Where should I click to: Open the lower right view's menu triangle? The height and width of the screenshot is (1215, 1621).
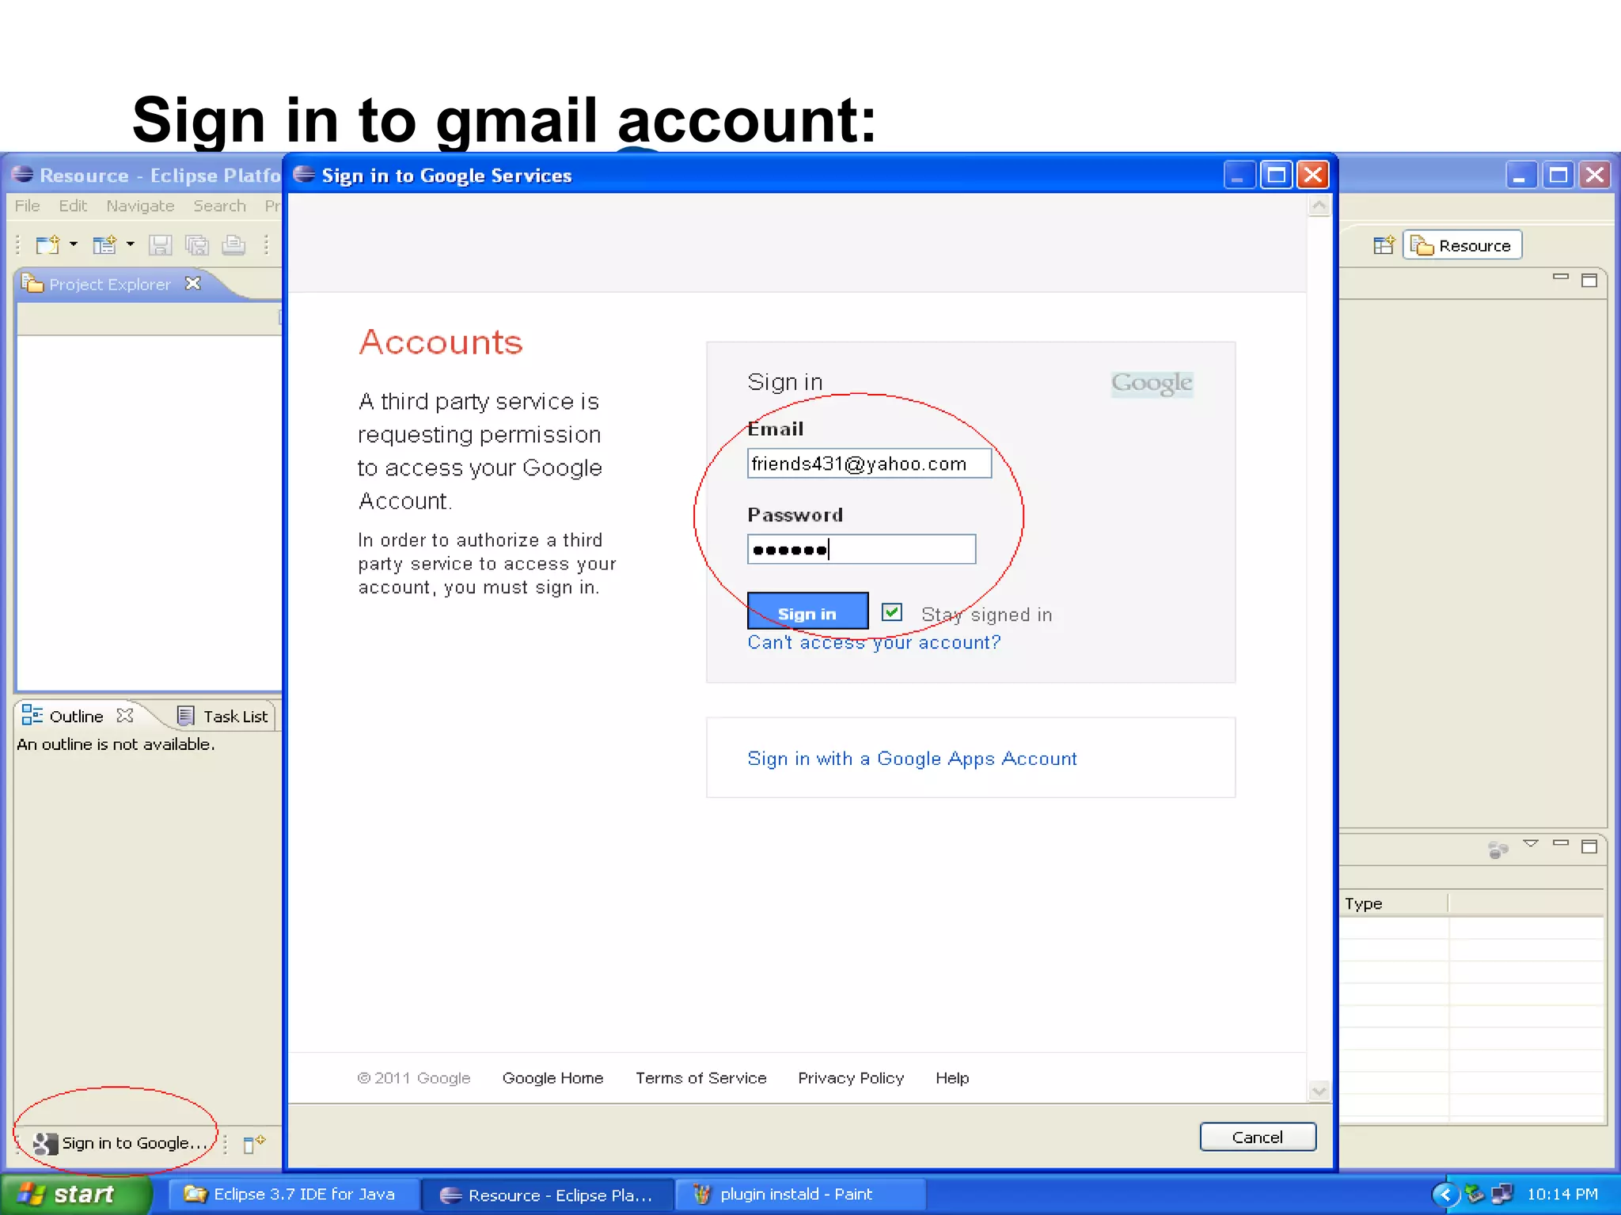pos(1532,844)
